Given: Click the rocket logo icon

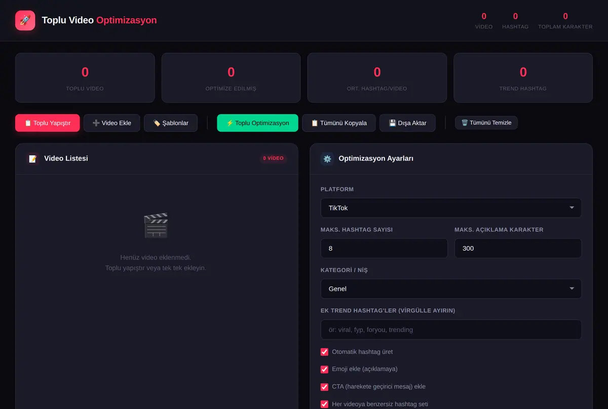Looking at the screenshot, I should [x=25, y=20].
